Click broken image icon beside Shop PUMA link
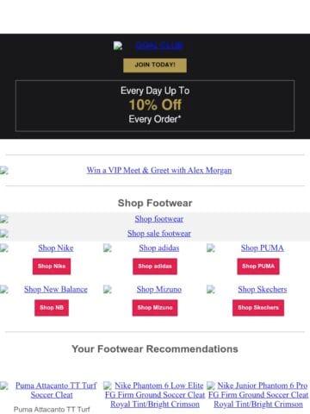The width and height of the screenshot is (310, 414). (x=211, y=248)
